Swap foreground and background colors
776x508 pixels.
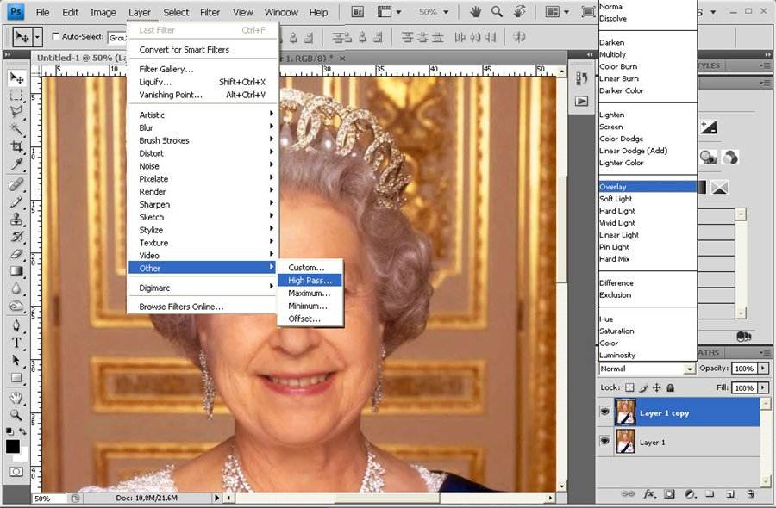point(22,431)
